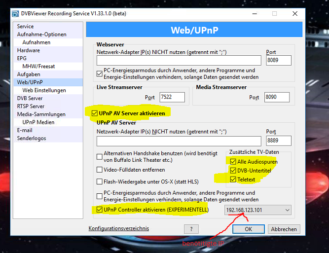The height and width of the screenshot is (253, 329).
Task: Enable Flash-Wiedergabe unter OS-X option
Action: 100,181
